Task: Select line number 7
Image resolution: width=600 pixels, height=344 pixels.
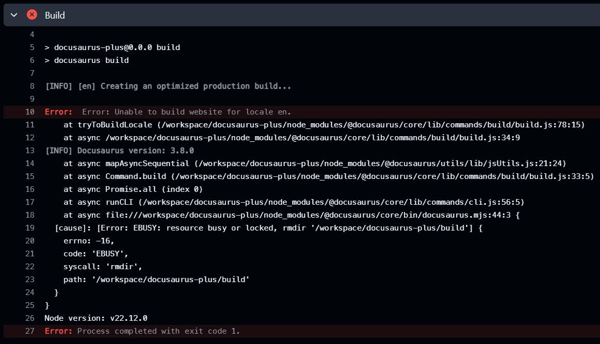Action: [32, 73]
